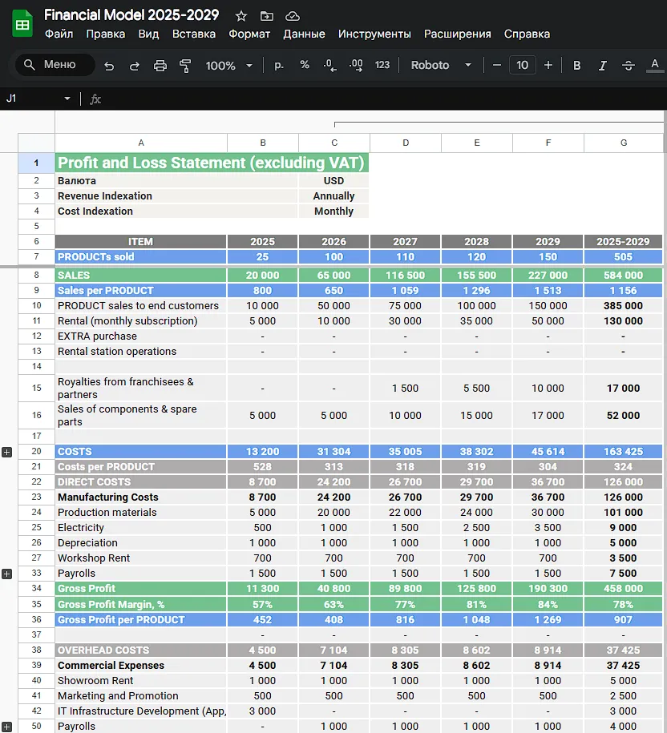Click the font size field

click(523, 65)
